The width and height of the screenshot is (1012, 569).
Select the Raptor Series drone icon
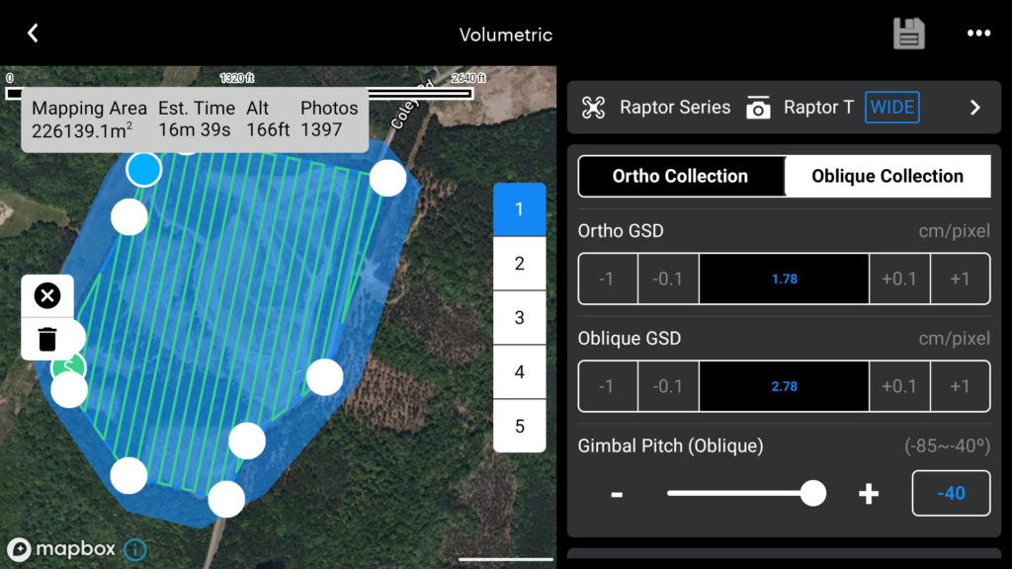click(596, 107)
